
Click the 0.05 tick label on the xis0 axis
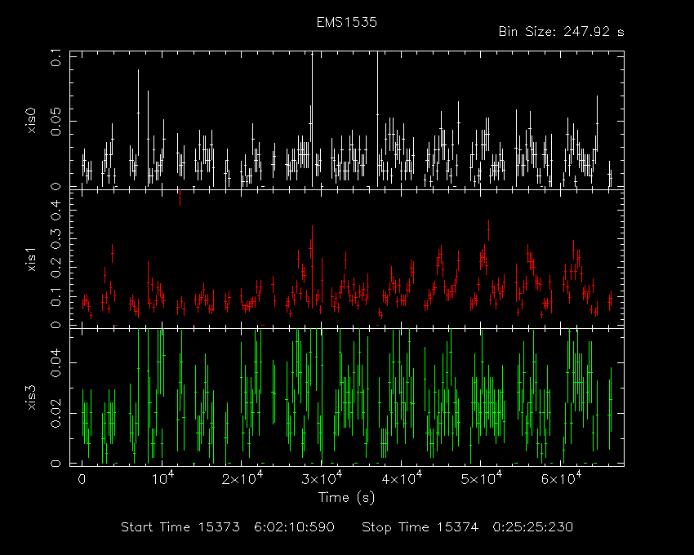point(56,121)
